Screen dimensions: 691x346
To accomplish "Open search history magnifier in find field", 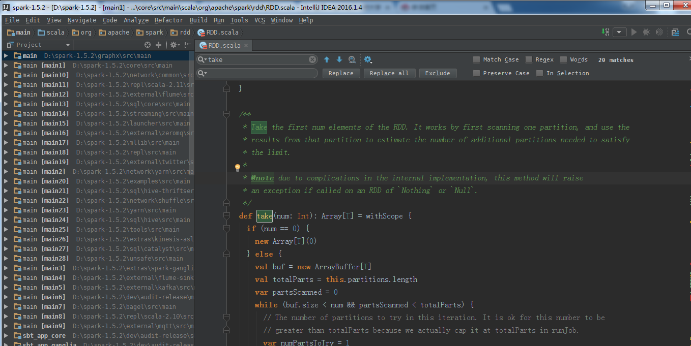I will pos(203,59).
